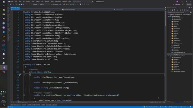193x108 pixels.
Task: Collapse the Startup constructor block
Action: [x=24, y=95]
